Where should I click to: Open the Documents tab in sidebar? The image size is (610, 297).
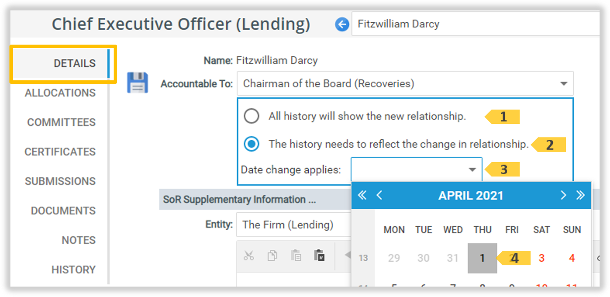(63, 211)
